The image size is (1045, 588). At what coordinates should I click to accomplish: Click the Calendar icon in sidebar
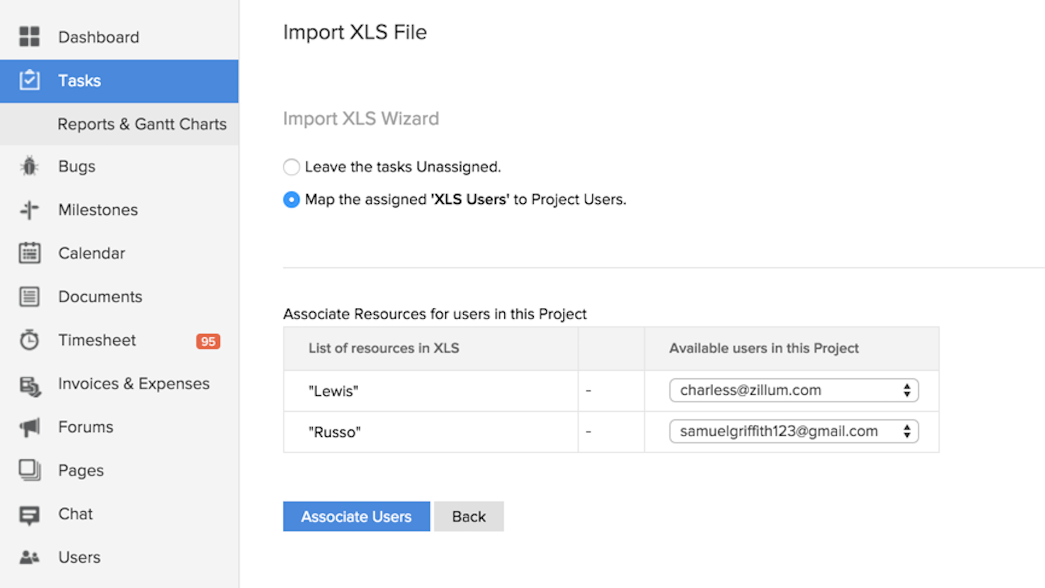(x=29, y=253)
